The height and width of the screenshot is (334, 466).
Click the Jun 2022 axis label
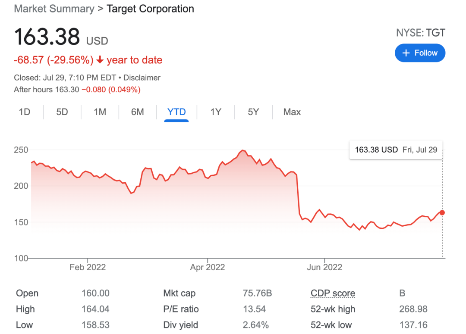coord(324,267)
